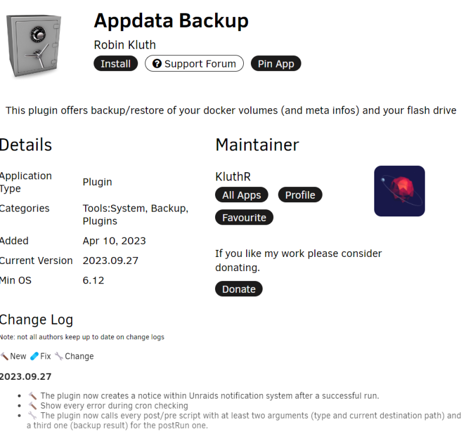The height and width of the screenshot is (441, 473).
Task: Click the bandage icon beside Fix legend
Action: click(35, 356)
